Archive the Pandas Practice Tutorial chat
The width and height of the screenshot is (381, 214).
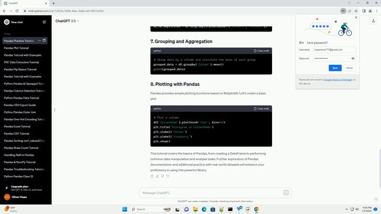click(44, 40)
